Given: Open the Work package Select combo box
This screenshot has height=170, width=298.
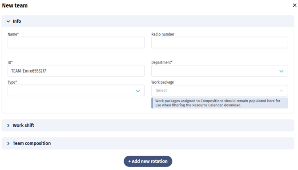Looking at the screenshot, I should [x=220, y=91].
